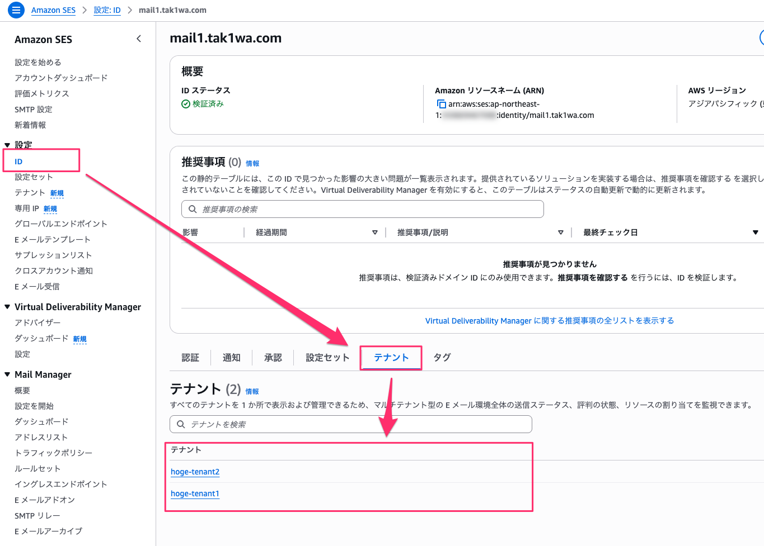This screenshot has width=764, height=546.
Task: Sort by the 推奨事項/説明 column arrow
Action: click(x=561, y=232)
